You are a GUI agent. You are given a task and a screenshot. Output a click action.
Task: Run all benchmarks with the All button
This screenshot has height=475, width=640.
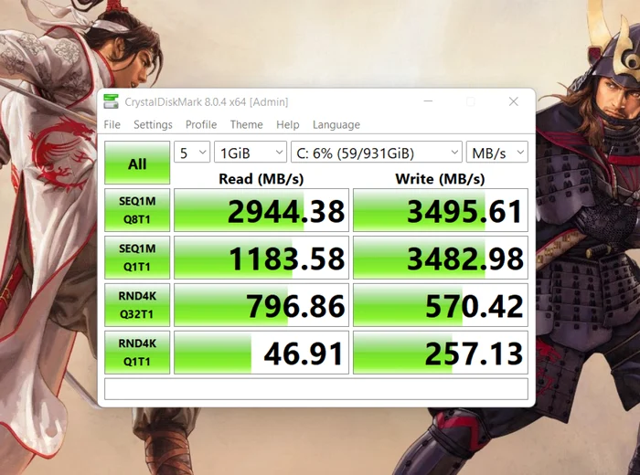pyautogui.click(x=137, y=163)
